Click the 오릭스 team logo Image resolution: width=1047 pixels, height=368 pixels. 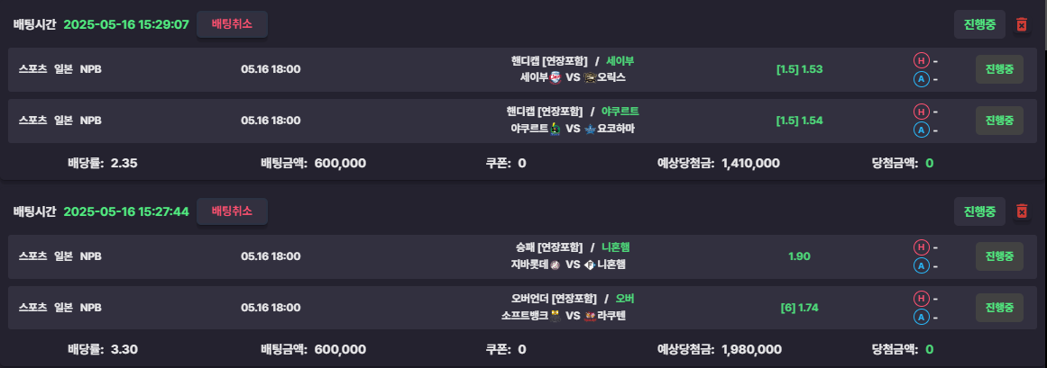(589, 77)
